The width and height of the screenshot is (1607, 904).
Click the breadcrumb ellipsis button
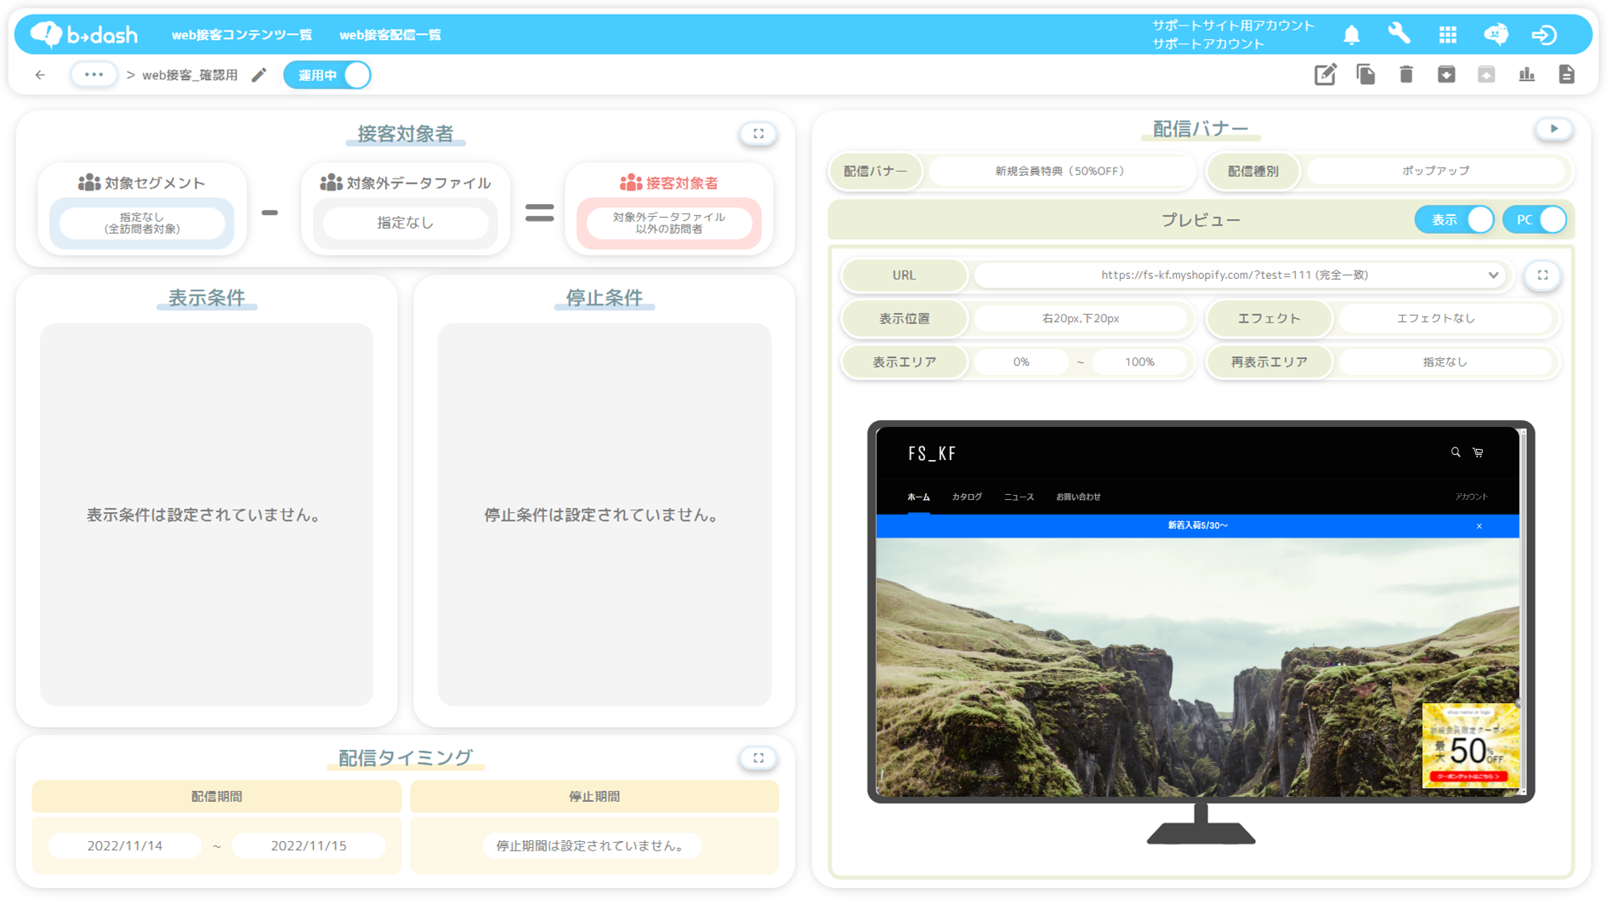[94, 75]
